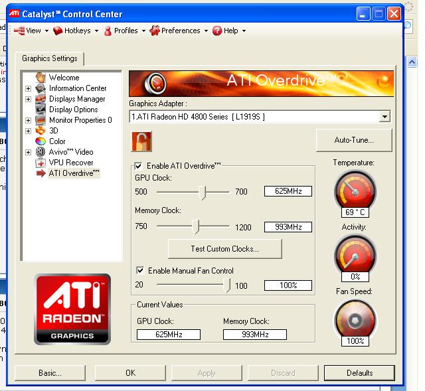Viewport: 425px width, 391px height.
Task: Click the 69 °C temperature readout
Action: pos(355,212)
